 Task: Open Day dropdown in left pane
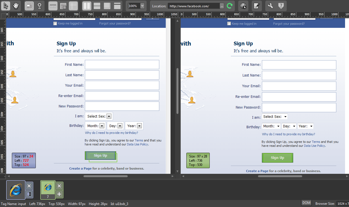coord(115,126)
